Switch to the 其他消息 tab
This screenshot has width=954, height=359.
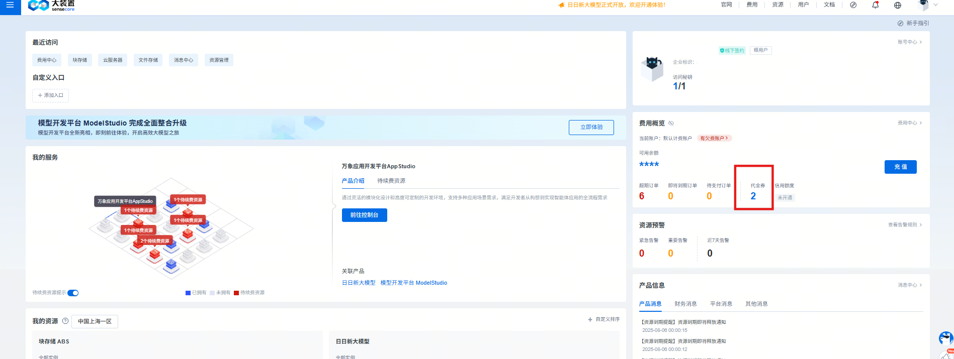[756, 304]
